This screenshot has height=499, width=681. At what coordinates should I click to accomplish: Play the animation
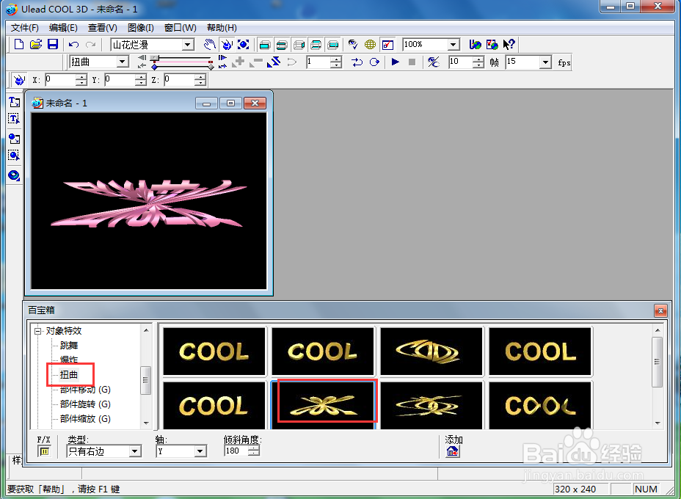[396, 62]
